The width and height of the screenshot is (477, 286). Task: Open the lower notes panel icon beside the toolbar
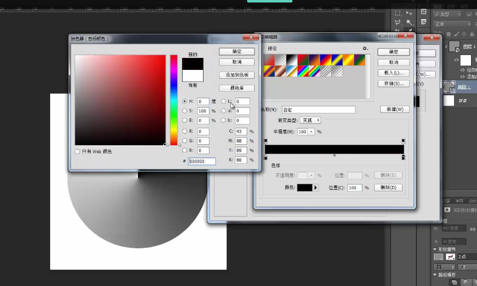click(x=423, y=22)
